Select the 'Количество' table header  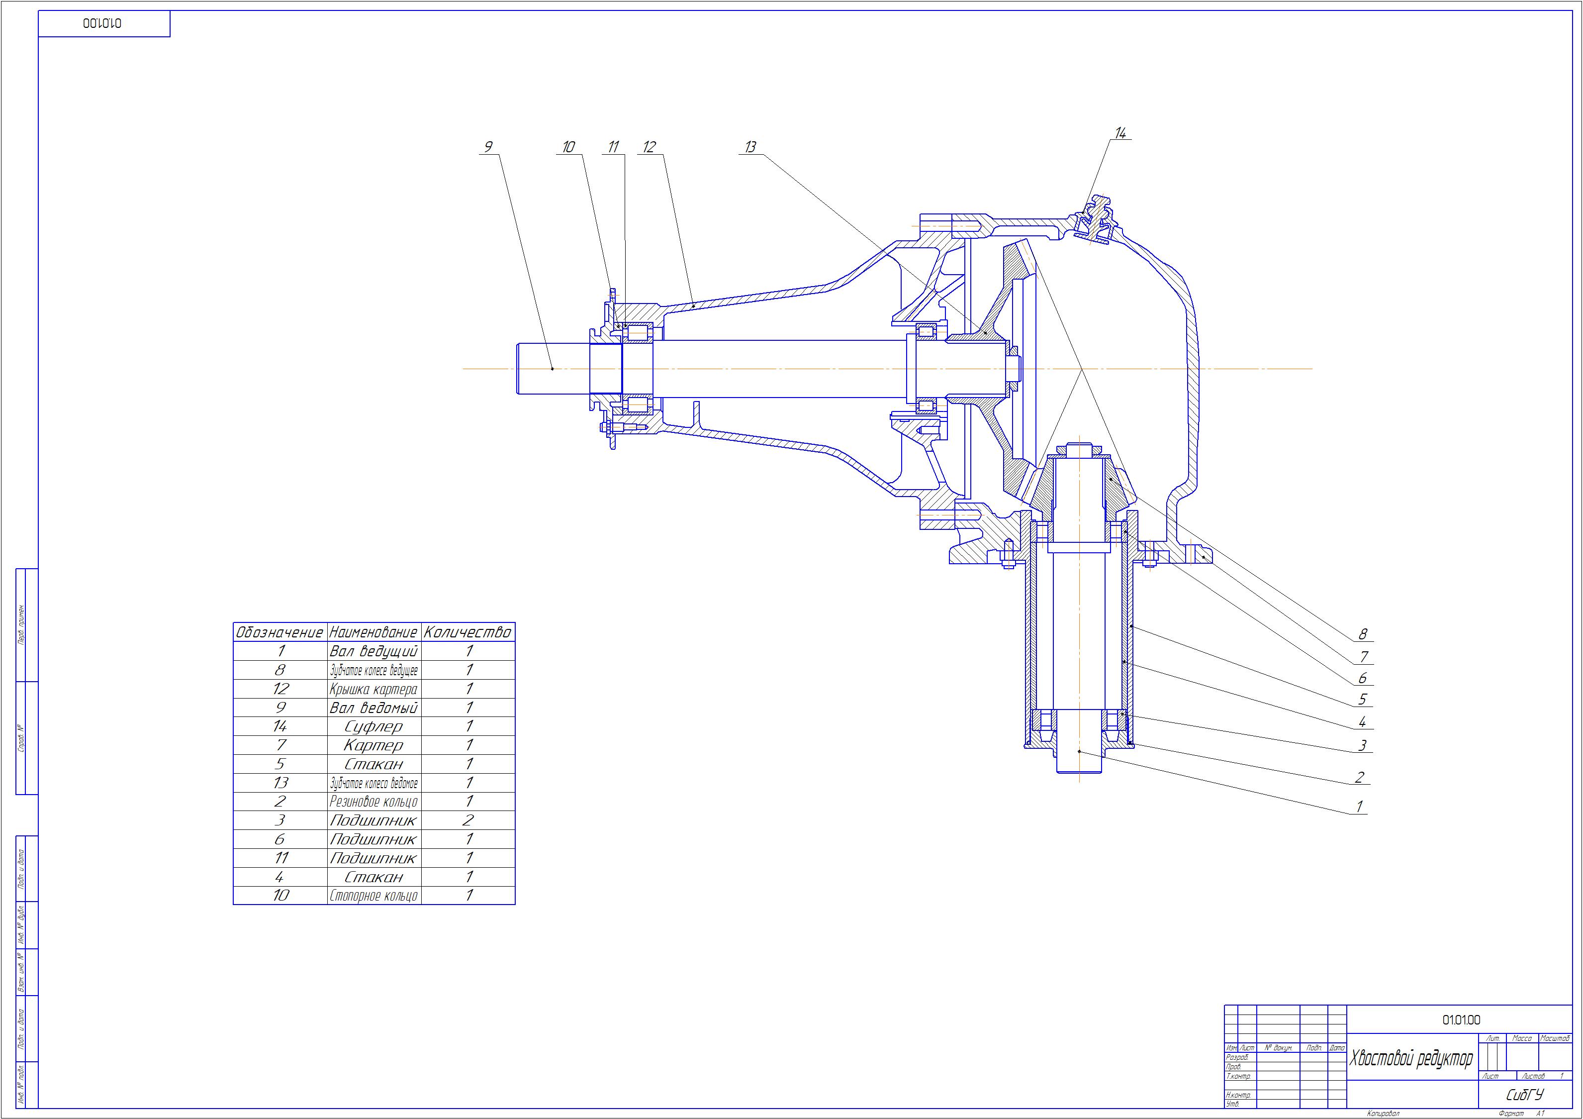[x=467, y=632]
